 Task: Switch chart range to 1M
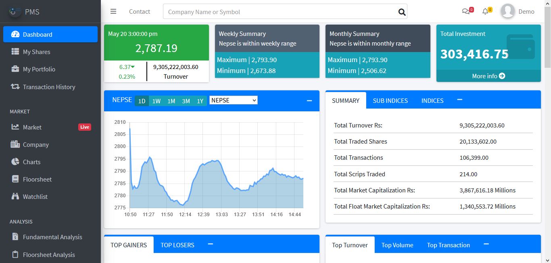coord(171,101)
